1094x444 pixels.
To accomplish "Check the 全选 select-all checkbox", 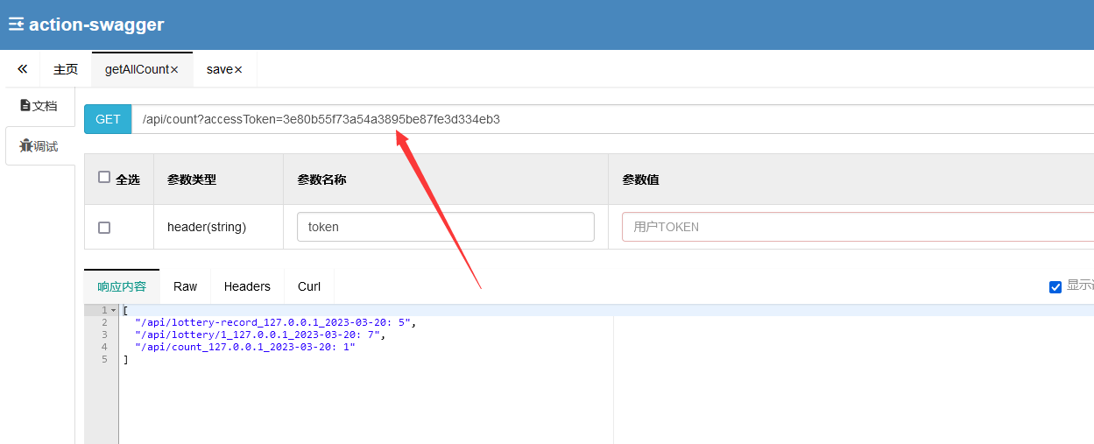I will click(x=104, y=178).
